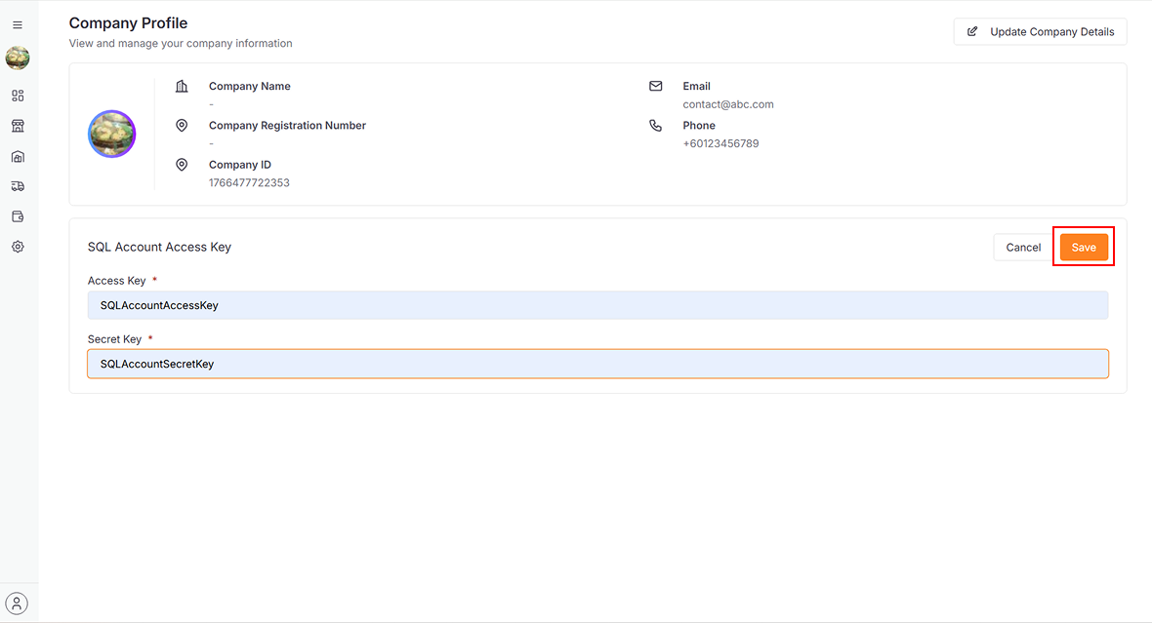Click Update Company Details button
The width and height of the screenshot is (1152, 623).
1040,31
